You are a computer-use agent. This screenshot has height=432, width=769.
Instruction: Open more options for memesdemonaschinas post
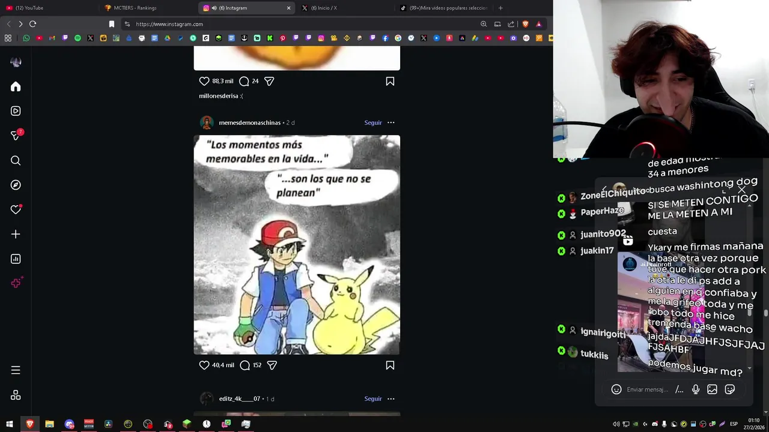(391, 122)
